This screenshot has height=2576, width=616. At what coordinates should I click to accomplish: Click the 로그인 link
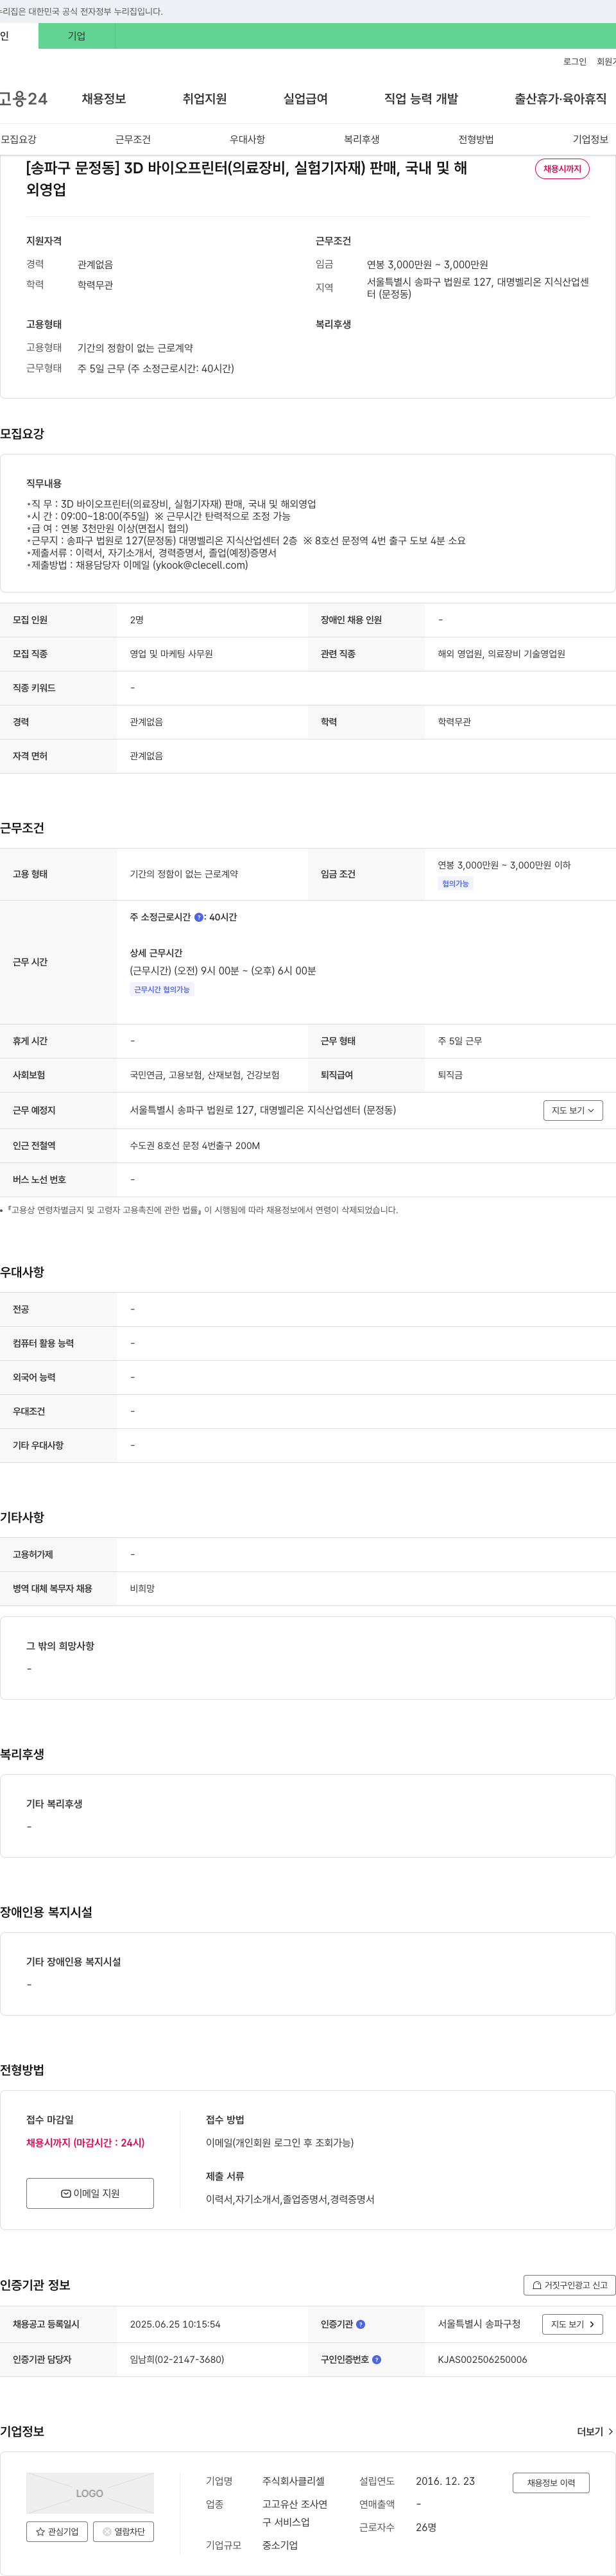[x=574, y=62]
